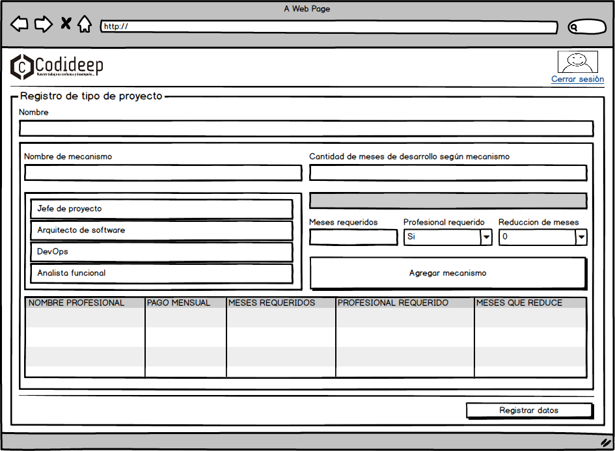Go to the browser home icon
Viewport: 615px width, 451px height.
[84, 25]
